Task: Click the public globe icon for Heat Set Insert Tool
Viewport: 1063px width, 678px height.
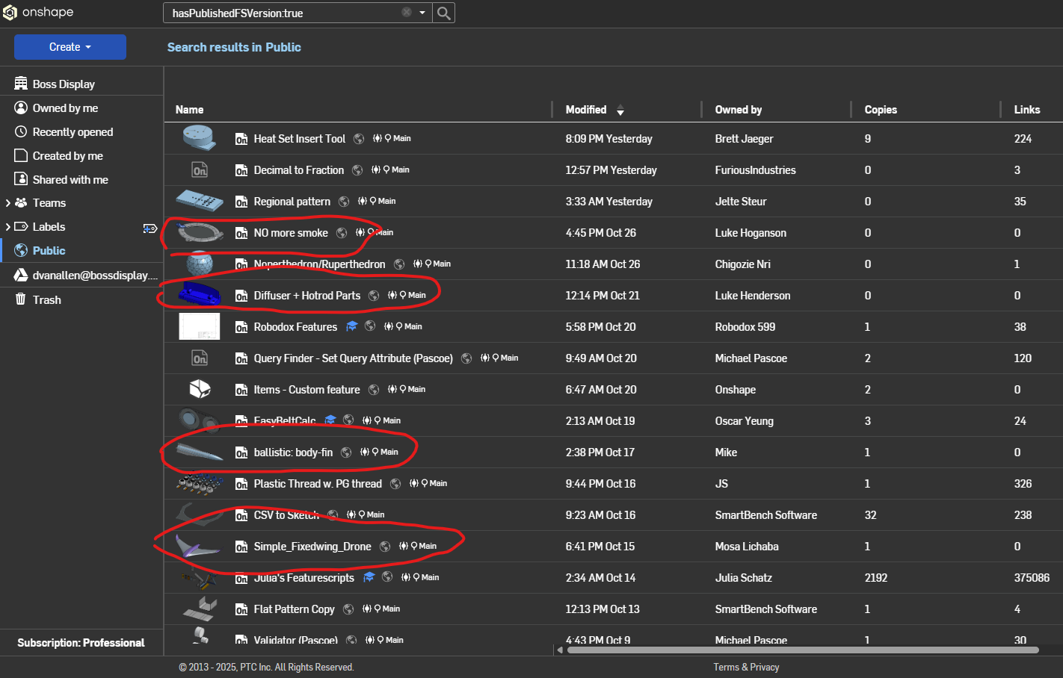Action: click(x=359, y=139)
